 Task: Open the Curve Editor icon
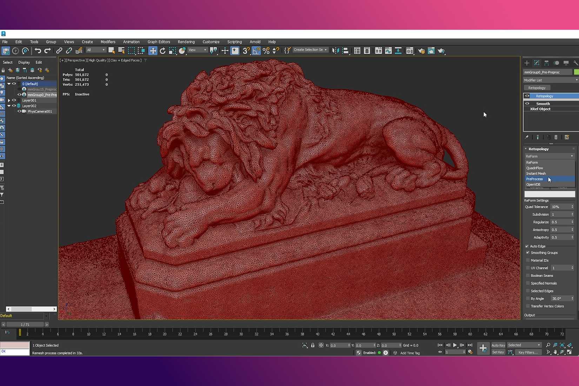(x=388, y=51)
